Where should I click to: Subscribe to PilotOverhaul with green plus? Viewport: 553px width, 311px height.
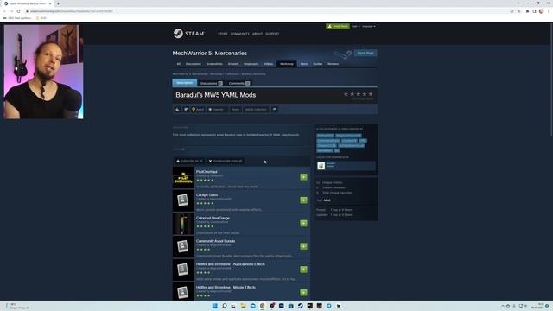[303, 177]
